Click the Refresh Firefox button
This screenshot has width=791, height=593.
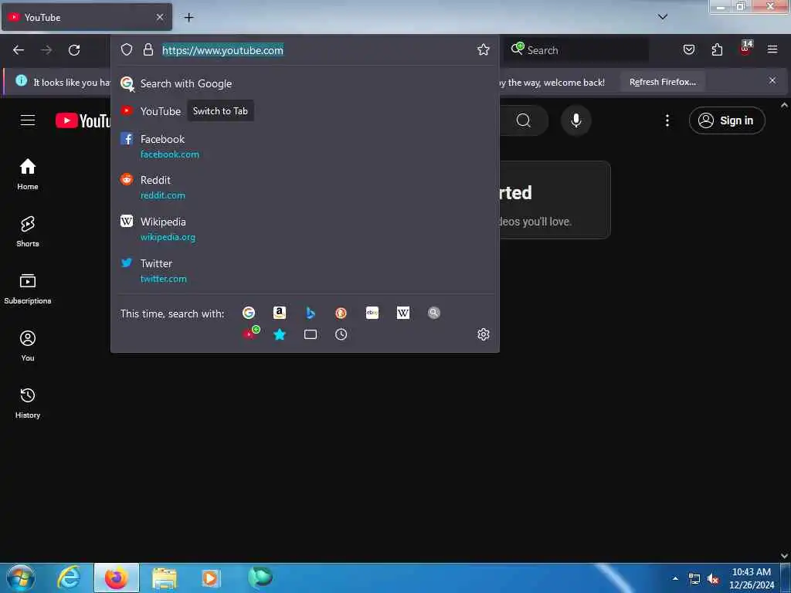pos(662,82)
